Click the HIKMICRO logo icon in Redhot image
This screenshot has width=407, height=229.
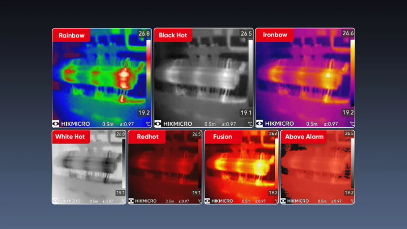131,201
